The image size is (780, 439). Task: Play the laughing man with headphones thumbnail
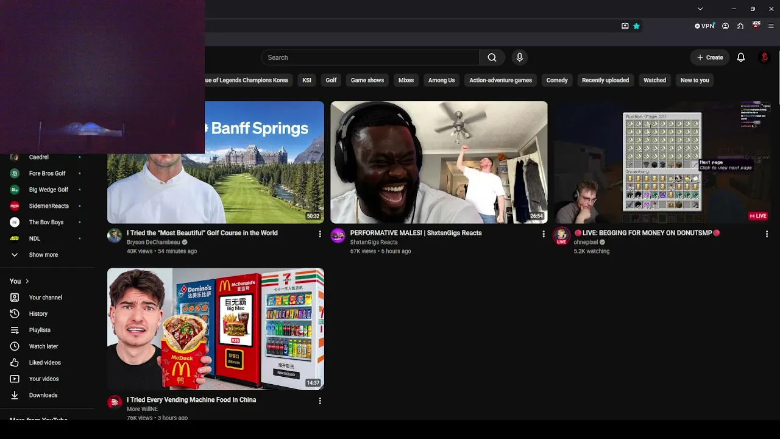click(439, 162)
